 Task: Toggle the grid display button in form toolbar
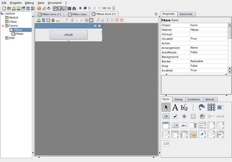pyautogui.click(x=91, y=20)
